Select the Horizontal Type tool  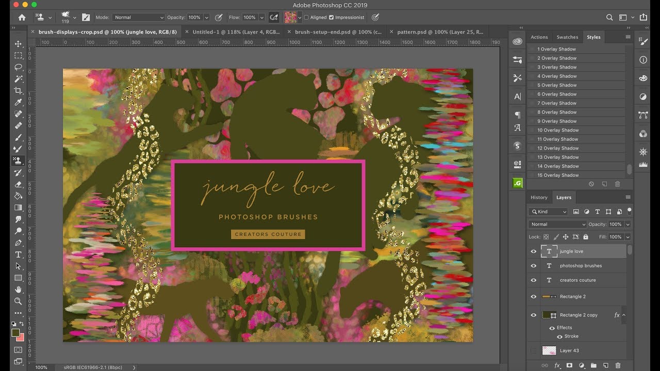pos(19,255)
